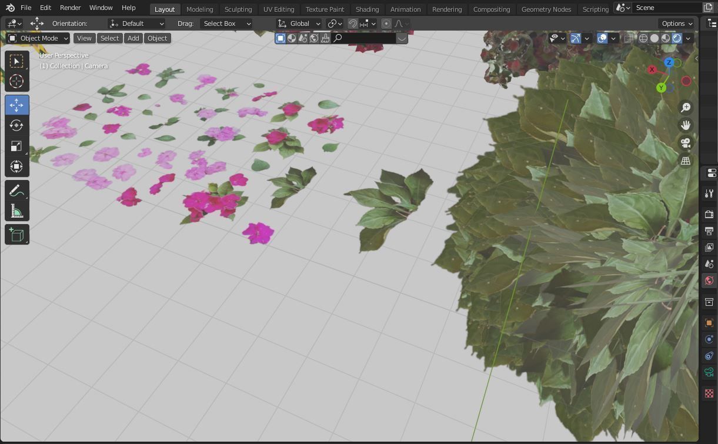Select the Select Box tool
718x444 pixels.
point(17,61)
